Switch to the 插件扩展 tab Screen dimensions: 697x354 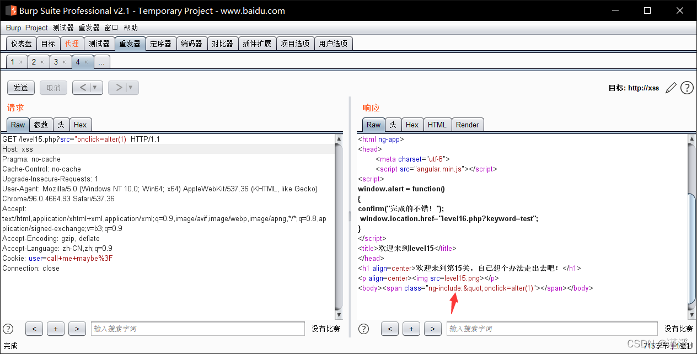tap(257, 44)
